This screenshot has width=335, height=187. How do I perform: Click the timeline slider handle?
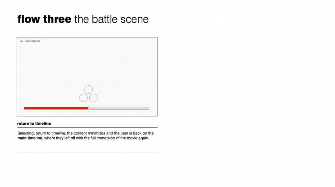point(89,108)
